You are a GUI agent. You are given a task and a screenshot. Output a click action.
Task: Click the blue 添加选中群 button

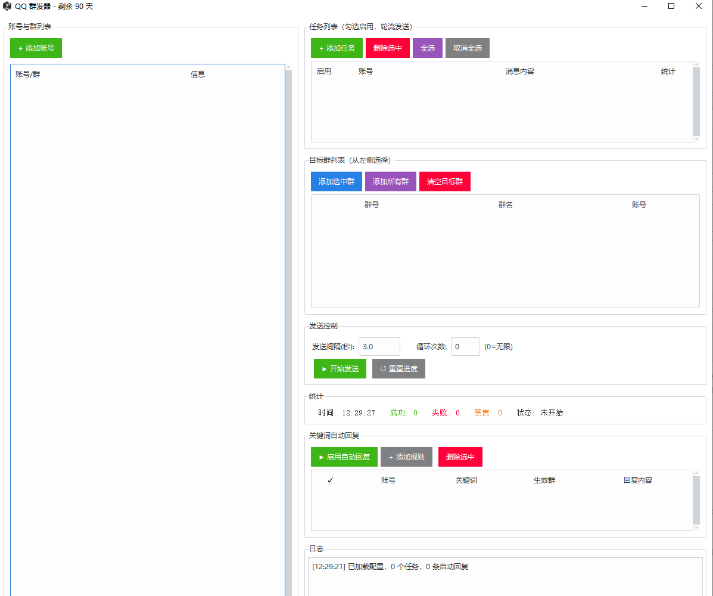[x=336, y=182]
